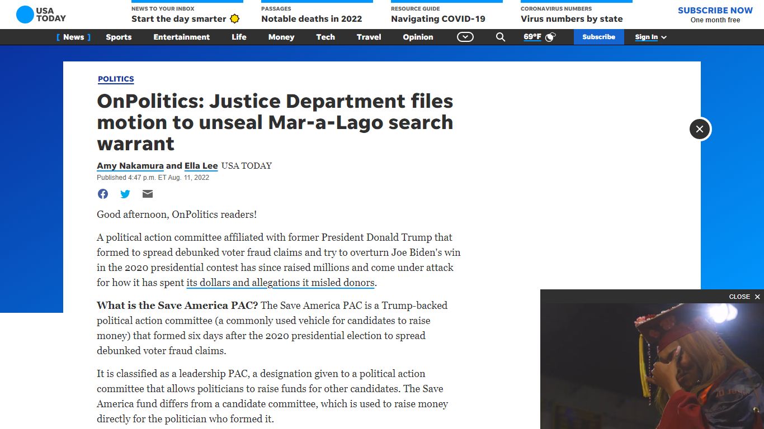Expand the Sign In dropdown
The image size is (764, 429).
(x=650, y=37)
